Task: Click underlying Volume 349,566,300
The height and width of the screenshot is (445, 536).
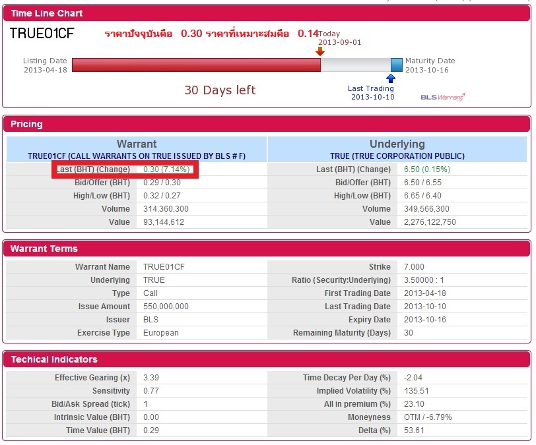Action: pos(426,209)
